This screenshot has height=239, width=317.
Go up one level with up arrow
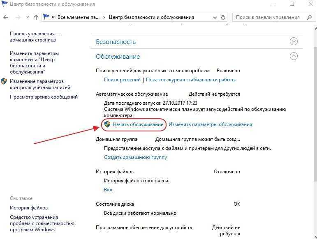[x=36, y=17]
